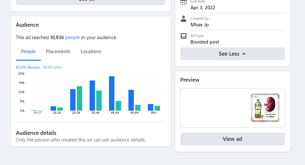
Task: Open the Placements tab
Action: [58, 52]
